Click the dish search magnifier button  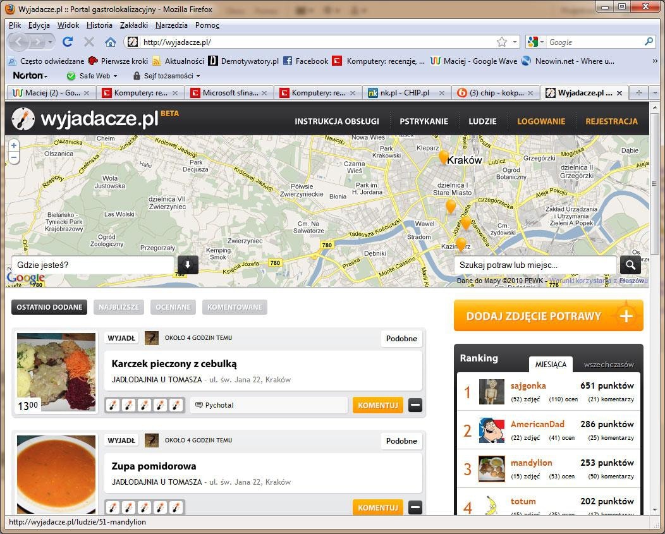(630, 265)
